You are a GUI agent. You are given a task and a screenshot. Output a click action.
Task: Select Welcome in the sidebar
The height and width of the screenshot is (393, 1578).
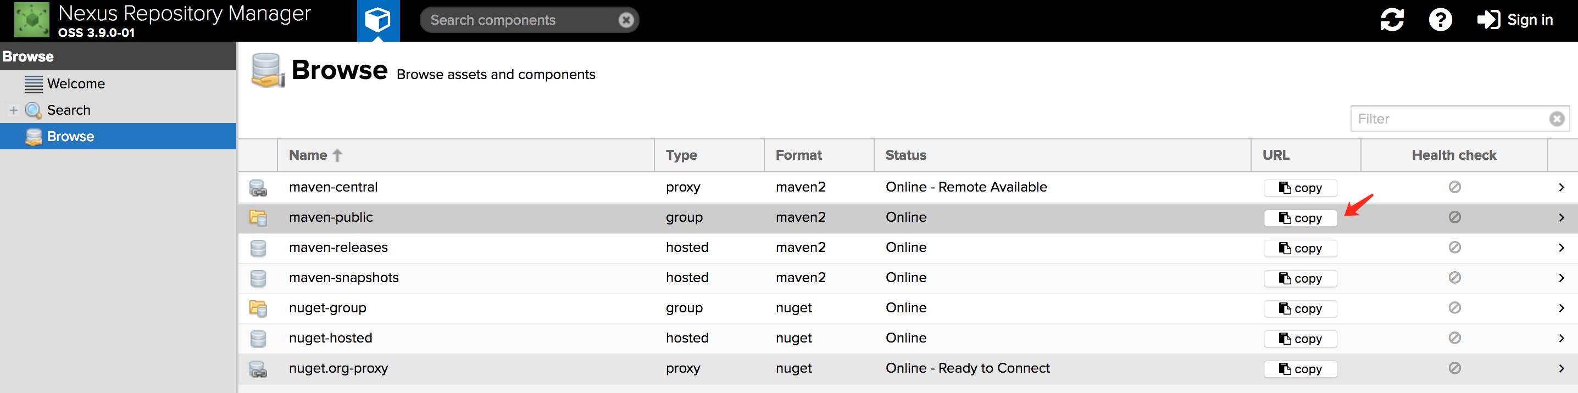(x=76, y=84)
